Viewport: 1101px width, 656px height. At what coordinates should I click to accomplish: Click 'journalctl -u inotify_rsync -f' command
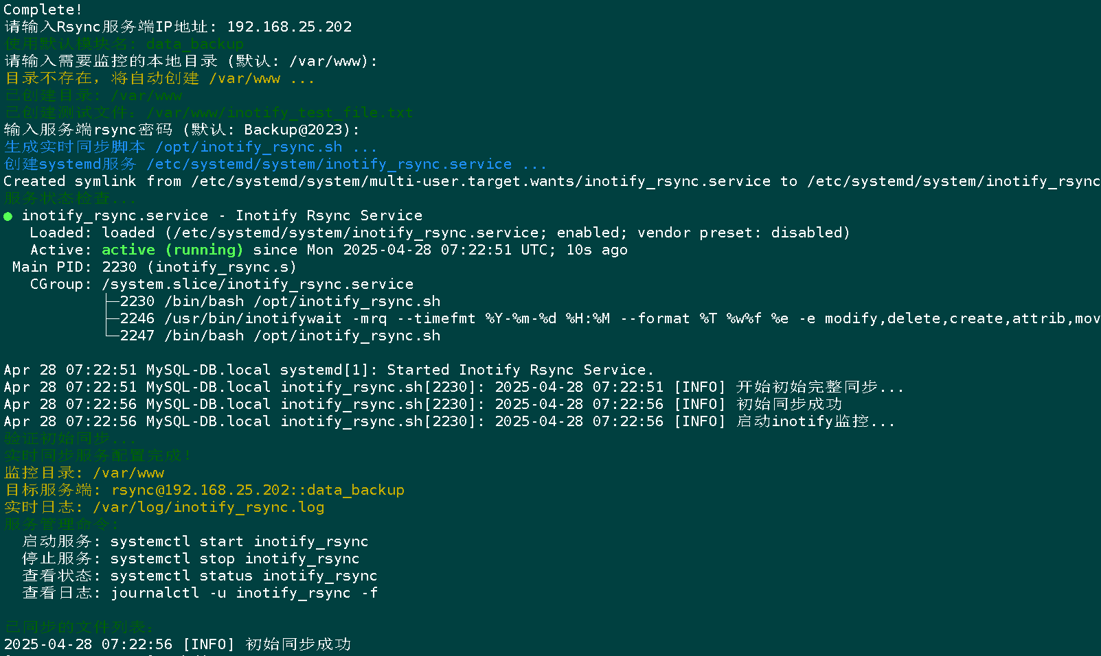[244, 593]
